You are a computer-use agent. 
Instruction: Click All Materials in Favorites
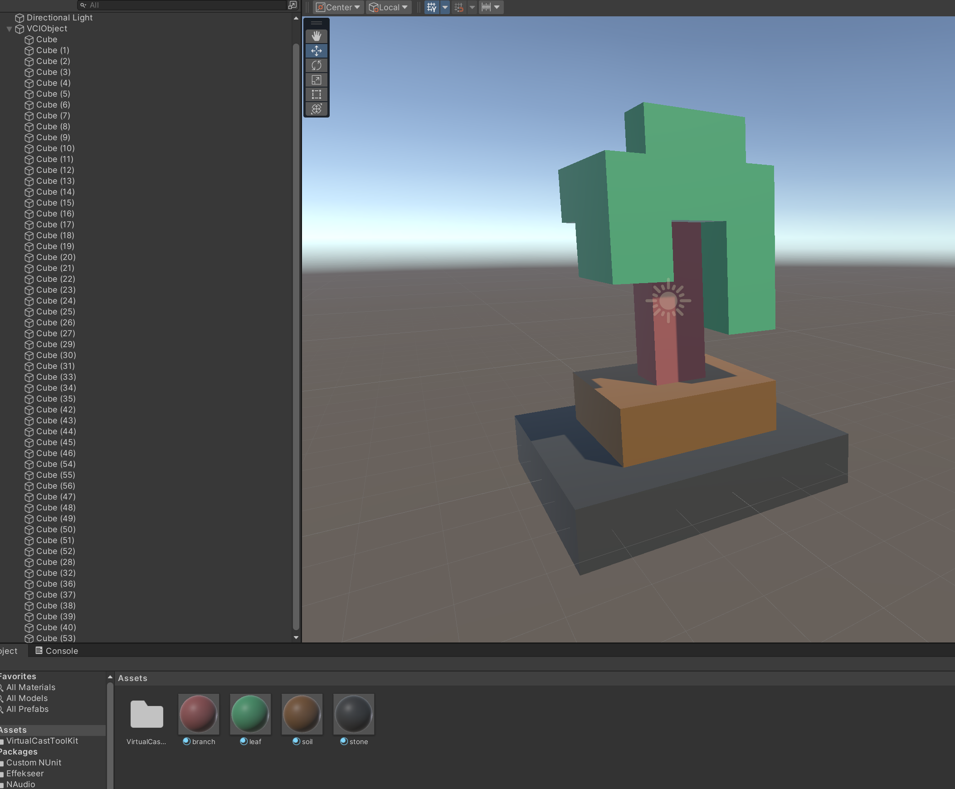(x=30, y=687)
